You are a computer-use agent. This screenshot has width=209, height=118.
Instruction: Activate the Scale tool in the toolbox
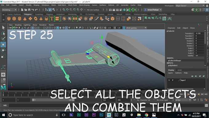(x=3, y=56)
